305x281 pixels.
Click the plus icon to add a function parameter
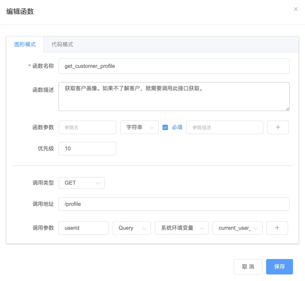pos(278,127)
